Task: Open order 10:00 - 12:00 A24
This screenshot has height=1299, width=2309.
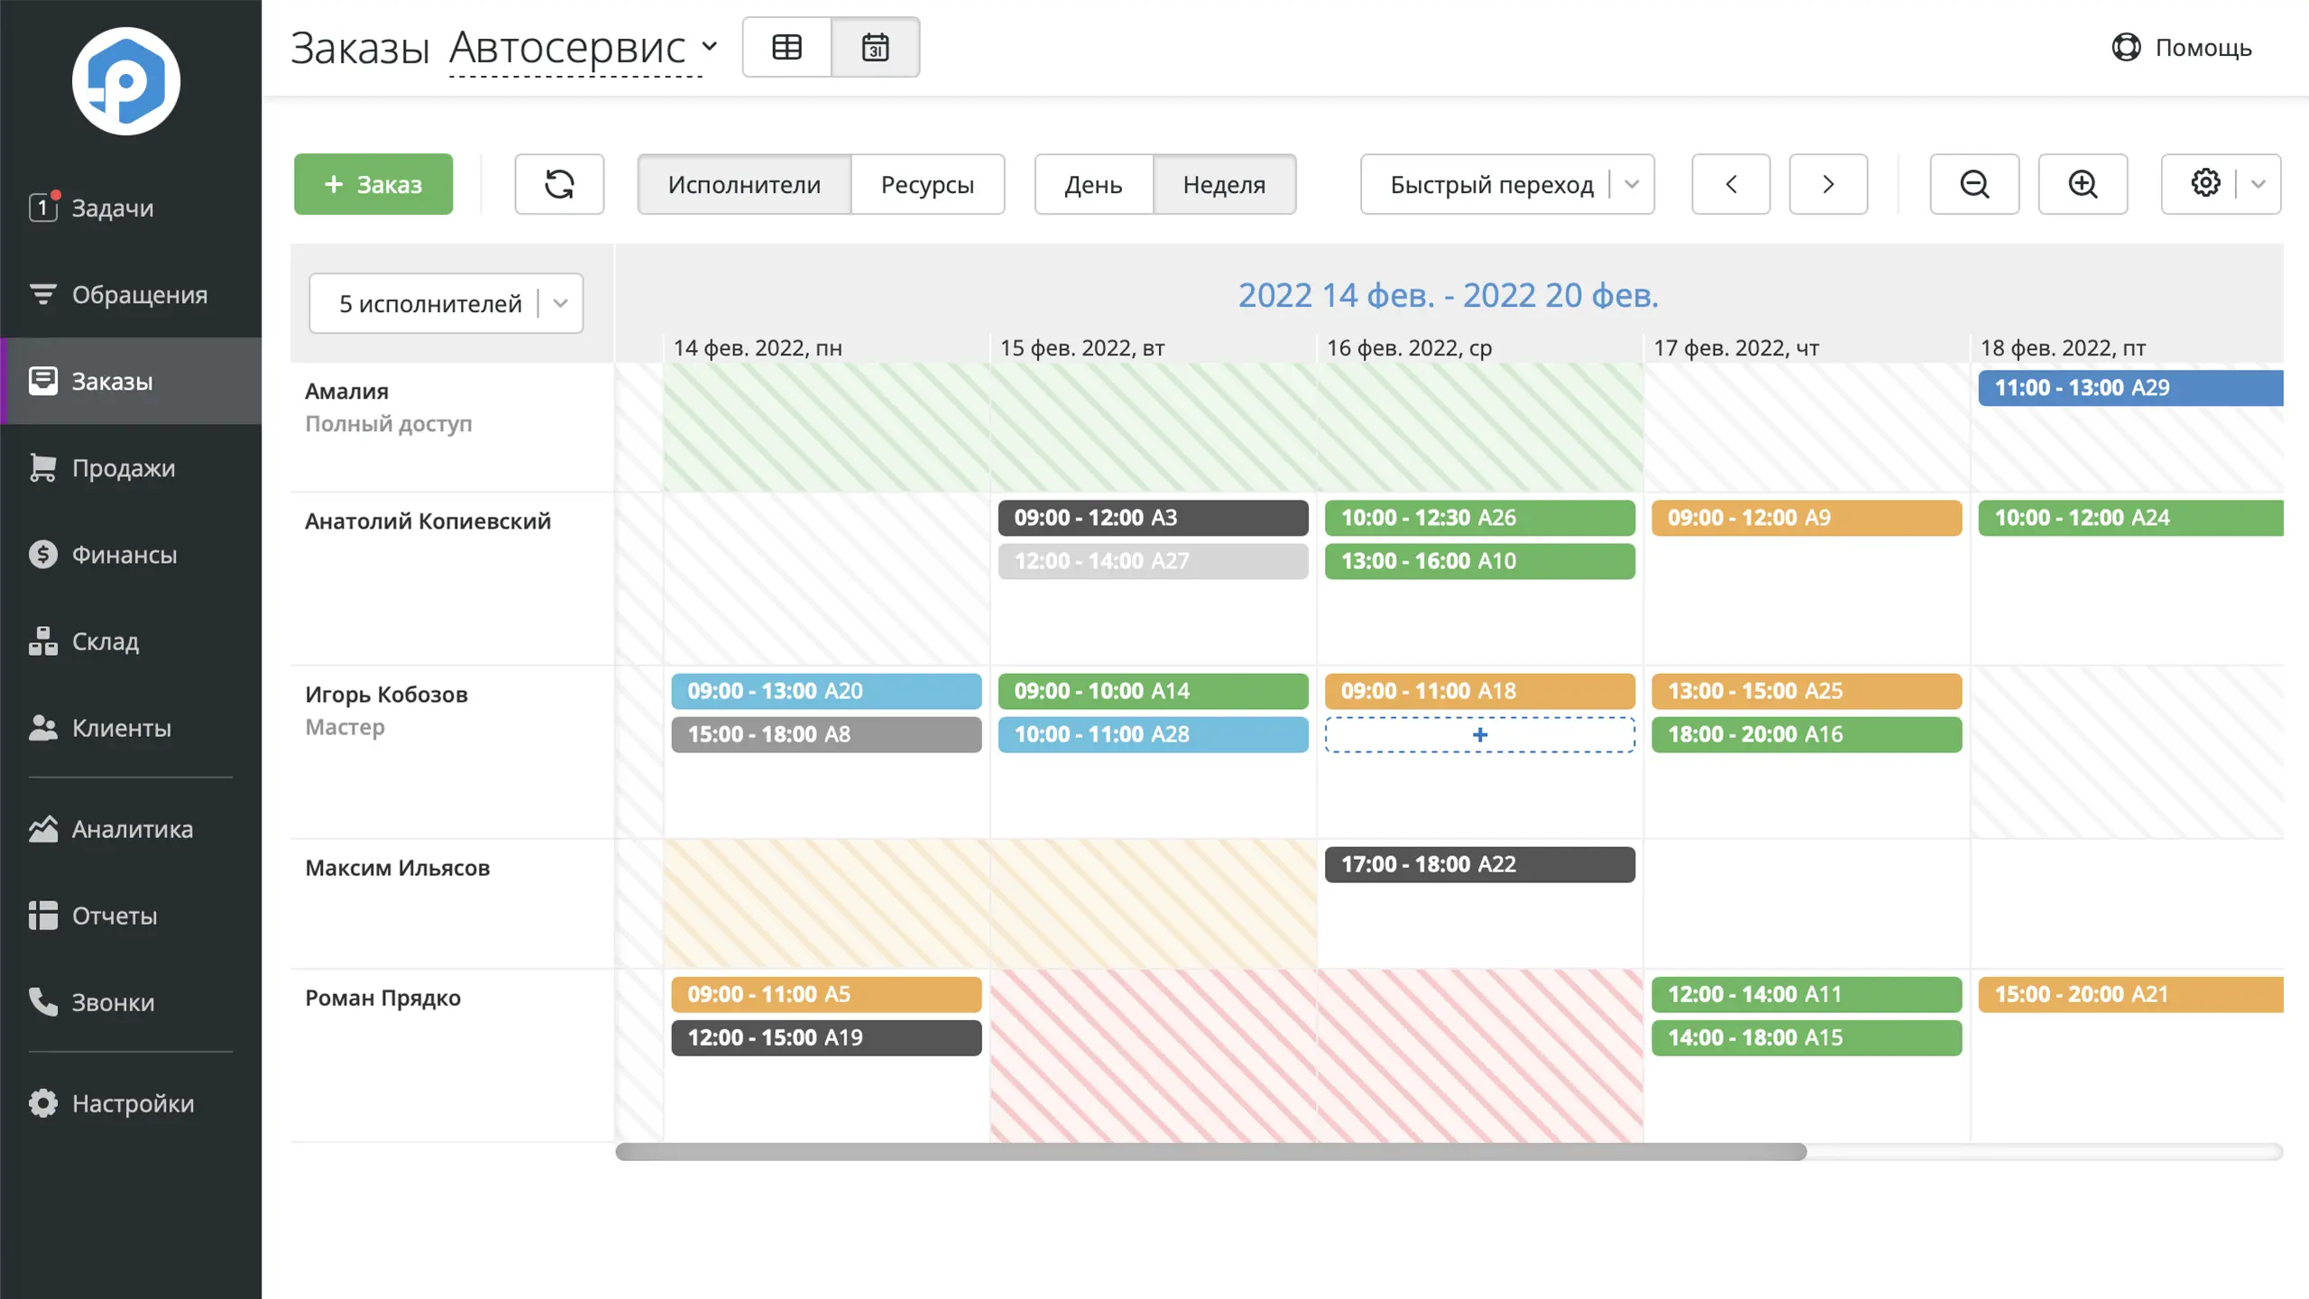Action: 2130,518
